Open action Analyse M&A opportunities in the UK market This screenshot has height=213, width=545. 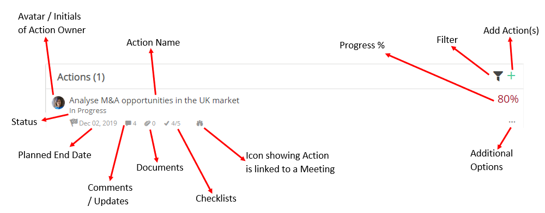point(154,101)
